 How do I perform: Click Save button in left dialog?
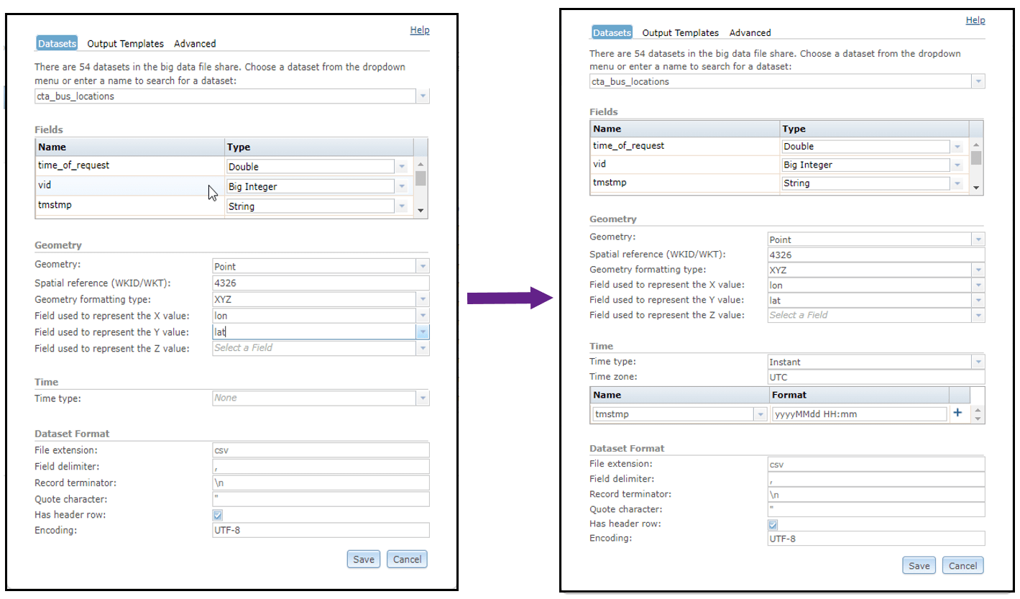[364, 559]
